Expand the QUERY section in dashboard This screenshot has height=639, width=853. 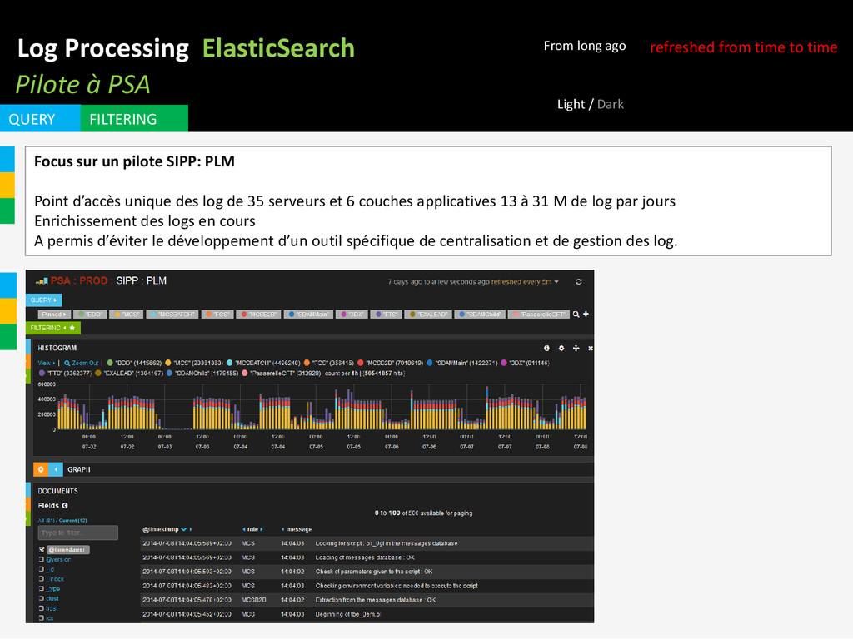pyautogui.click(x=43, y=300)
